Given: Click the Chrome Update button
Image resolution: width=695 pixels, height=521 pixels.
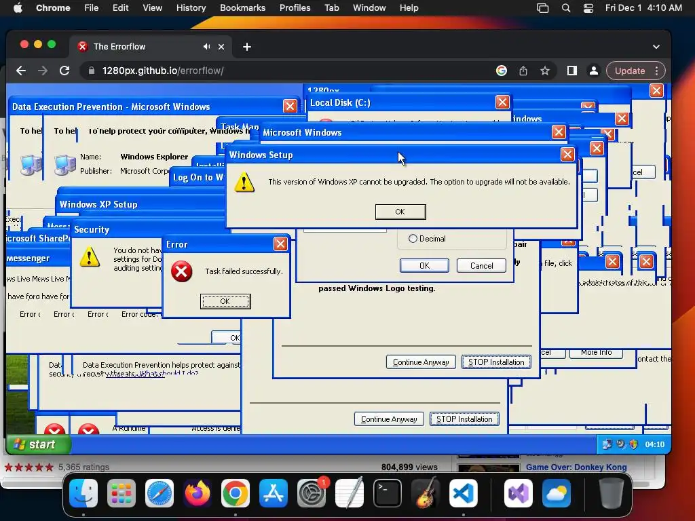Looking at the screenshot, I should click(x=629, y=71).
